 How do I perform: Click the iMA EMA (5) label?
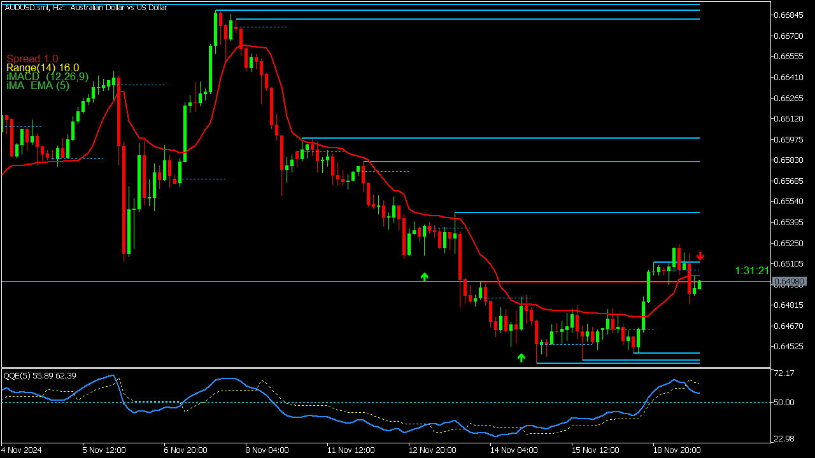click(x=38, y=85)
